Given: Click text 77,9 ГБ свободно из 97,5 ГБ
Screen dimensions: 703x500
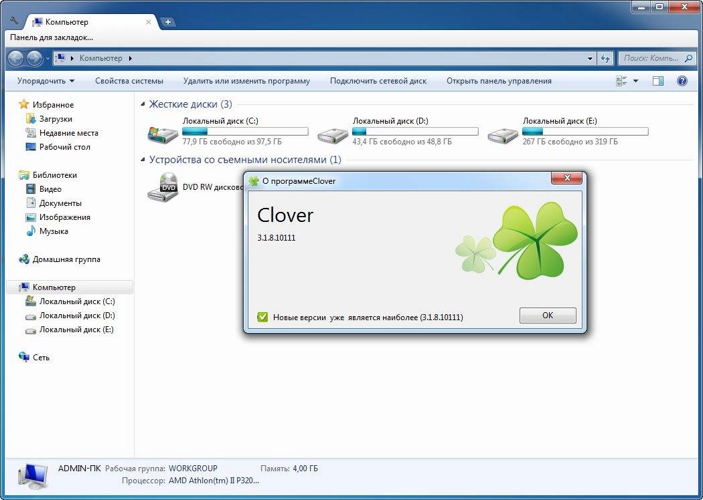Looking at the screenshot, I should coord(232,142).
